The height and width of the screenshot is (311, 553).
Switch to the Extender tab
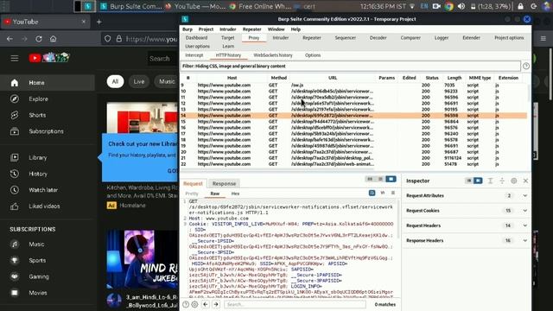(471, 38)
